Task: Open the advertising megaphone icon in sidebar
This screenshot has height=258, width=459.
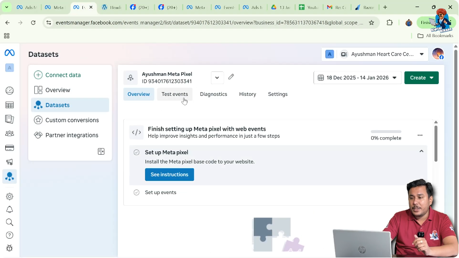Action: tap(9, 162)
